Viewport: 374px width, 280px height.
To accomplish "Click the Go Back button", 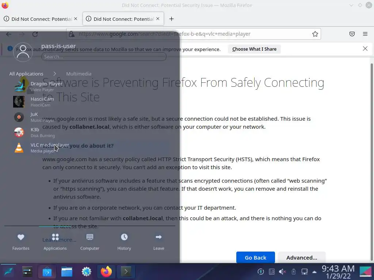I will [x=255, y=257].
